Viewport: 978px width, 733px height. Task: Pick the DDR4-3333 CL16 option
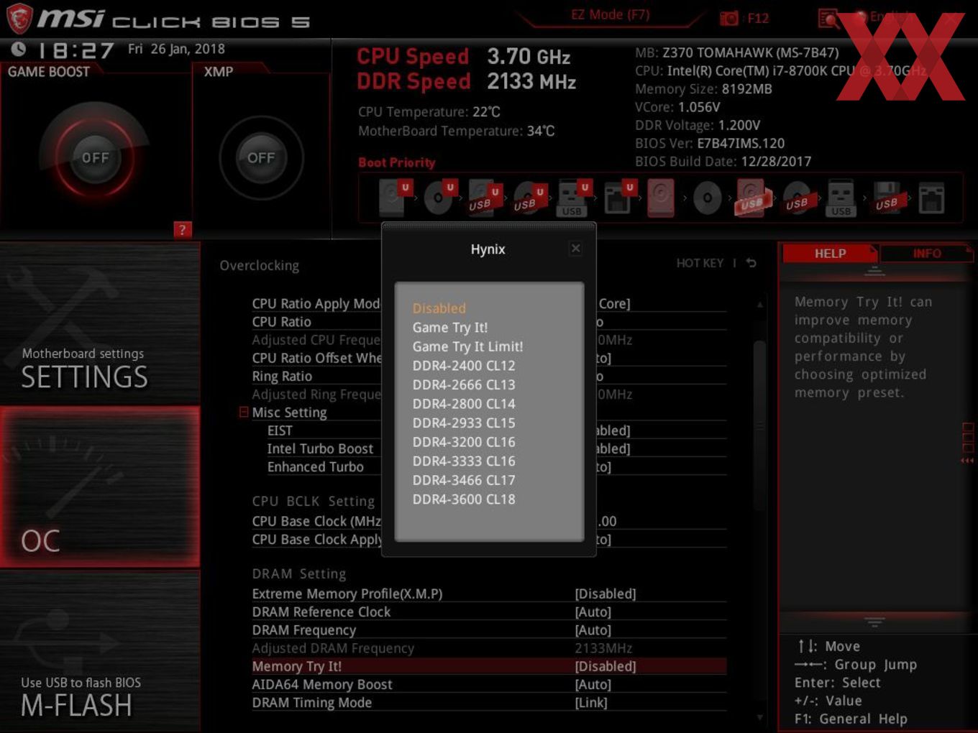(x=464, y=461)
